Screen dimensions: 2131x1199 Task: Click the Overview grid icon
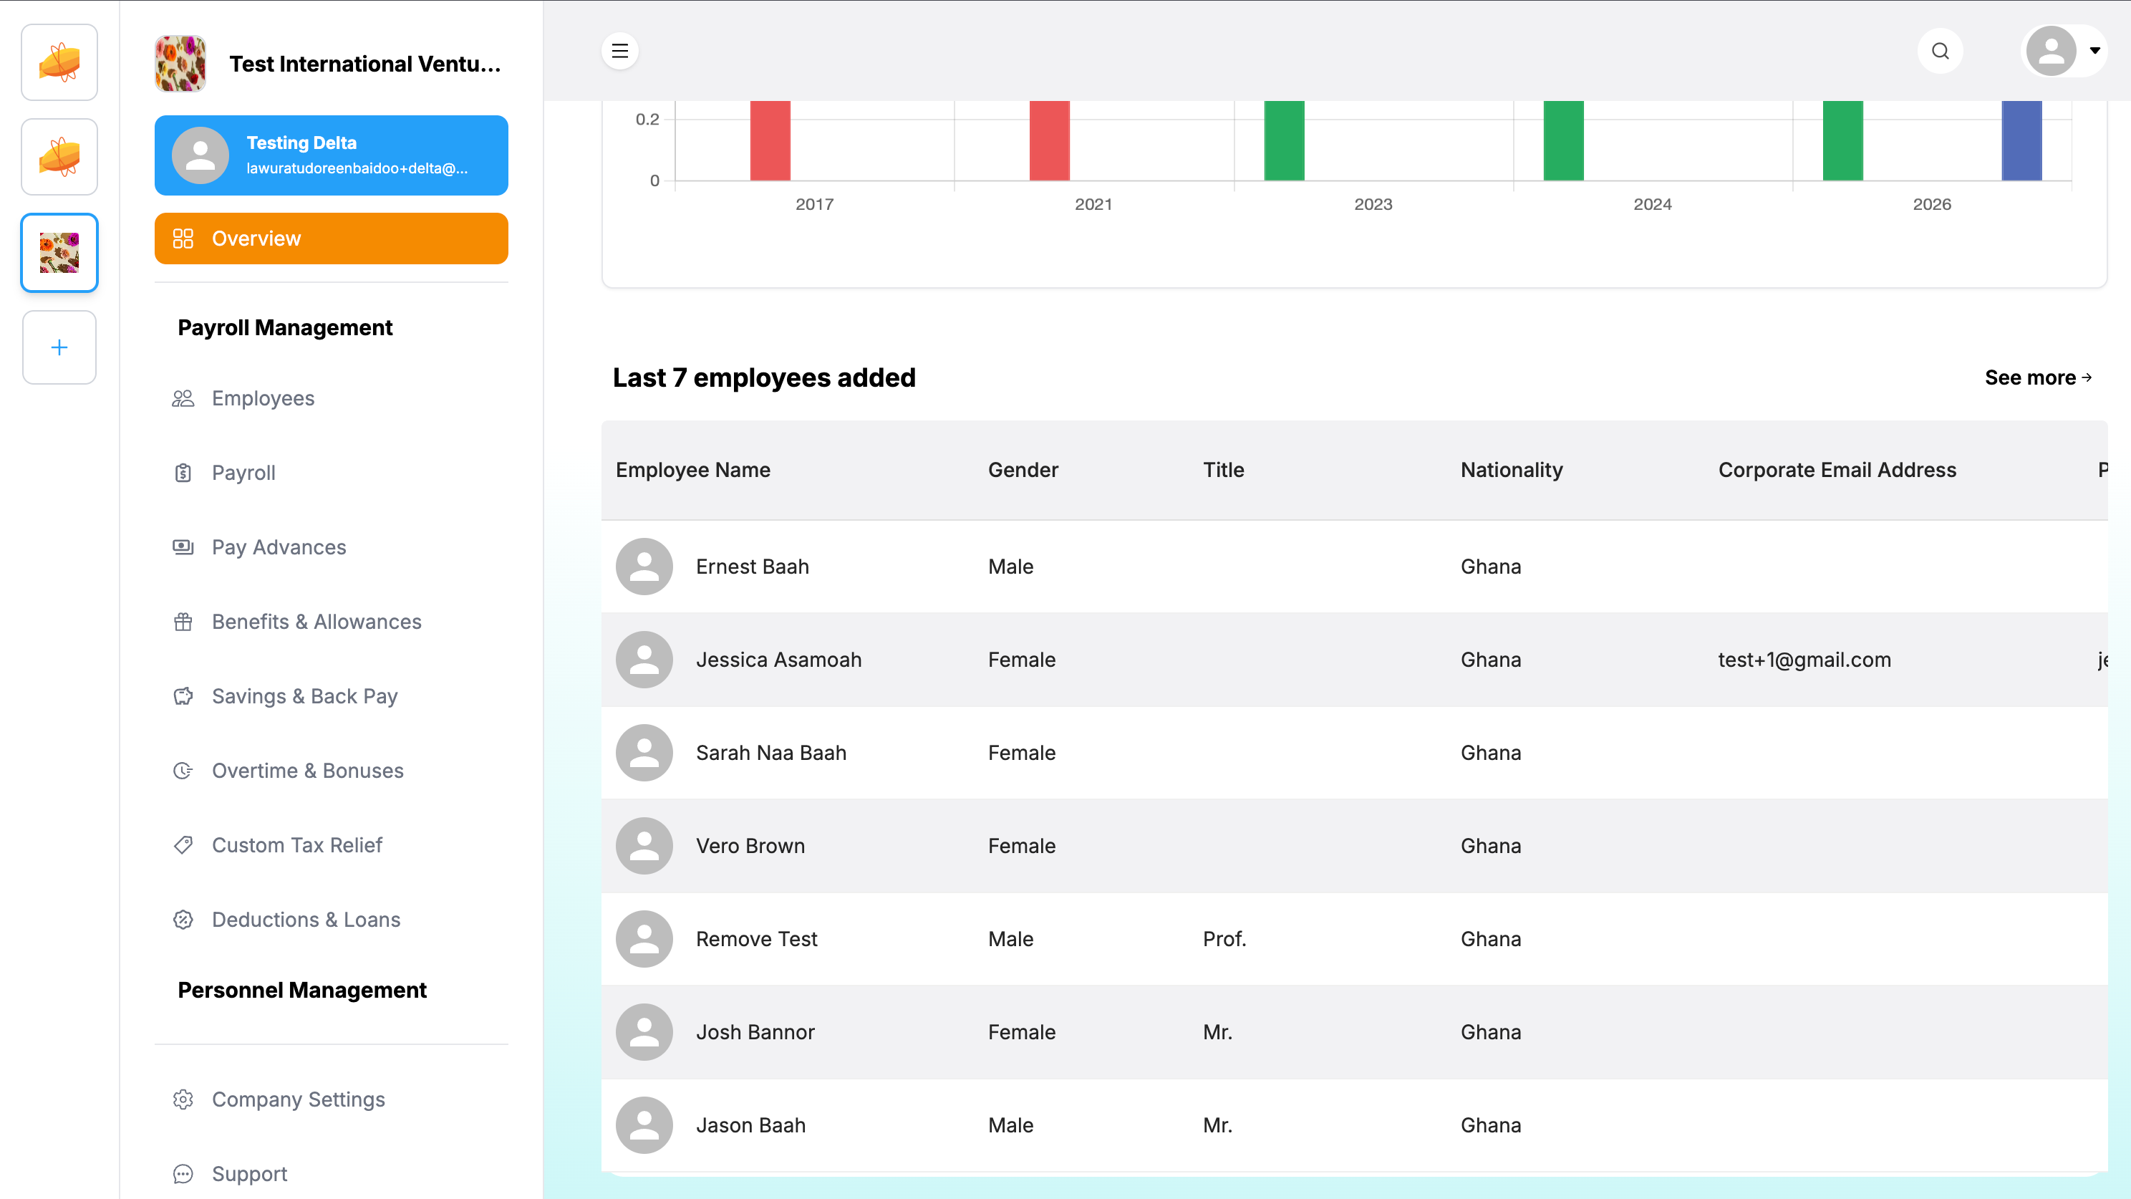pyautogui.click(x=183, y=239)
